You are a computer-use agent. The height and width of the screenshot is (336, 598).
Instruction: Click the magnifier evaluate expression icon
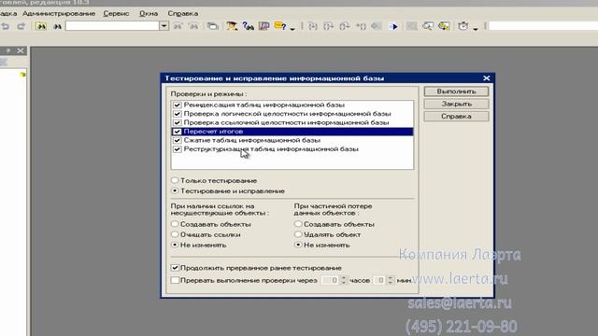(428, 26)
